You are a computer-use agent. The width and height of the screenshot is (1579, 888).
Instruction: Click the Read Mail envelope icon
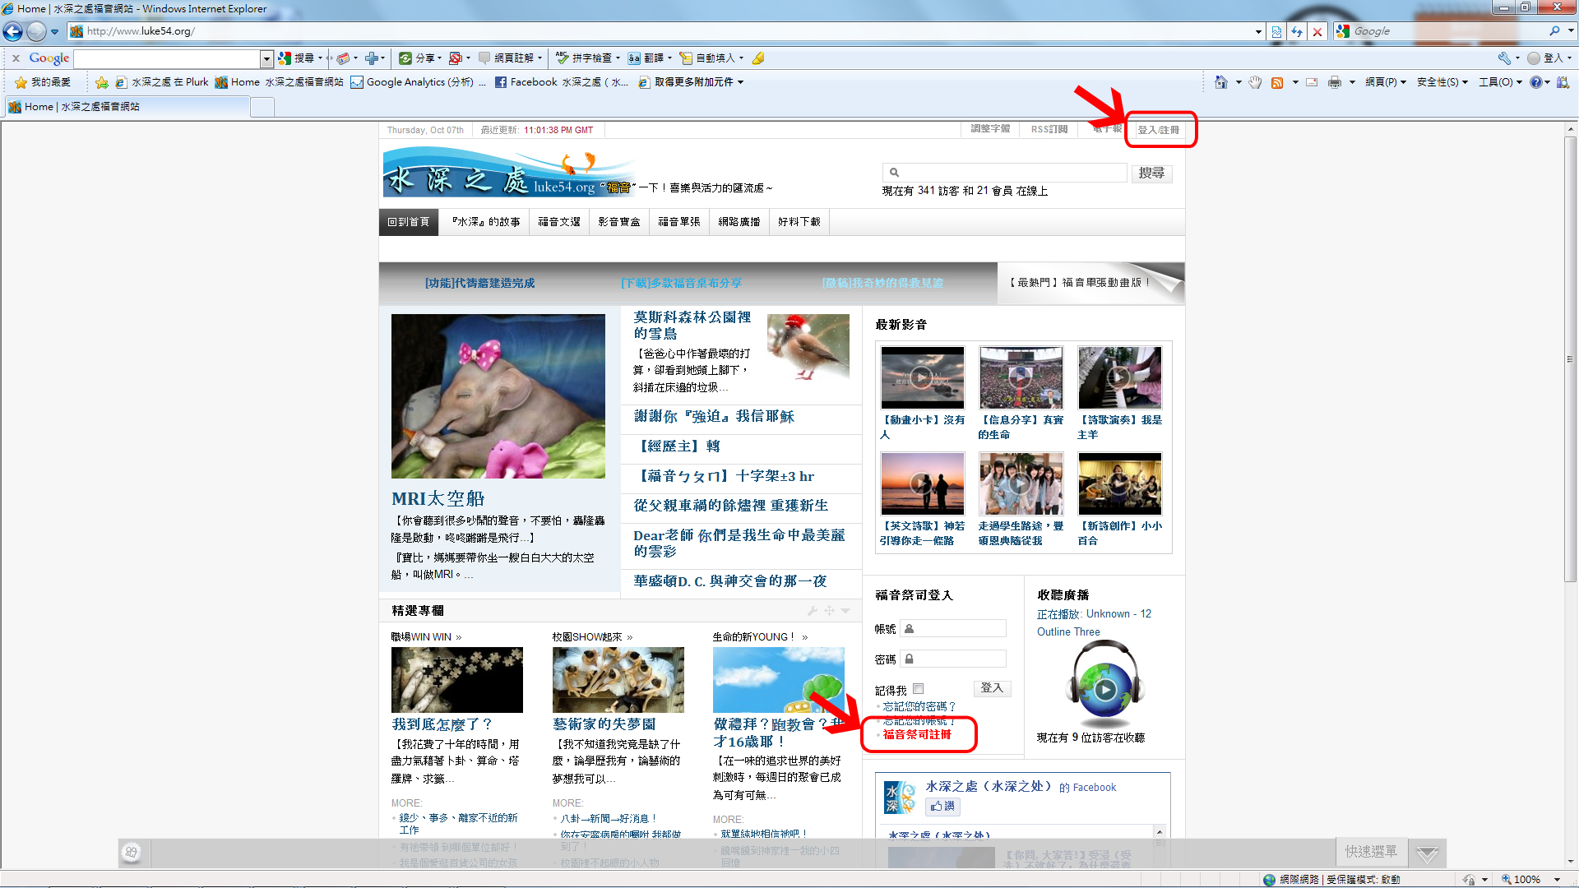[x=1312, y=82]
